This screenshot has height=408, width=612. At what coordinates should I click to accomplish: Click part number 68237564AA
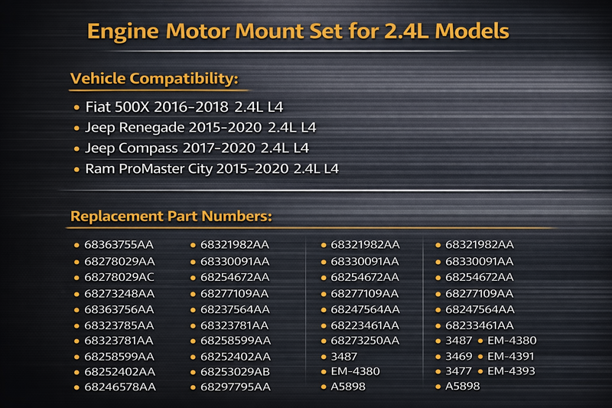click(x=235, y=309)
